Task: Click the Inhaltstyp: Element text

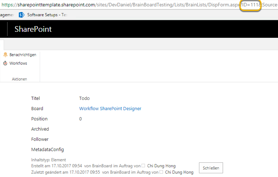Action: coord(48,160)
